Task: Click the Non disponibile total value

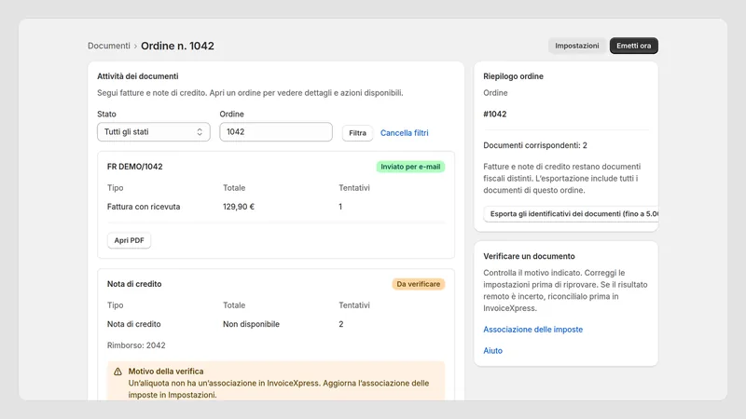Action: click(x=251, y=324)
